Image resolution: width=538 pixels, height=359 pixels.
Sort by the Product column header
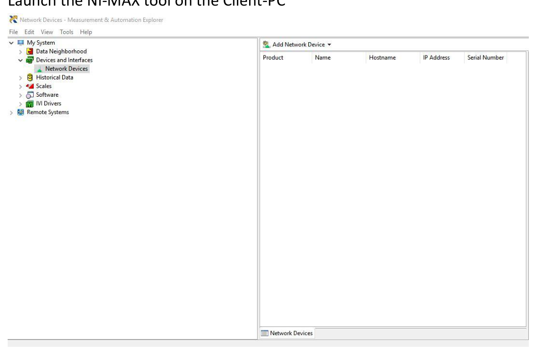[x=286, y=58]
